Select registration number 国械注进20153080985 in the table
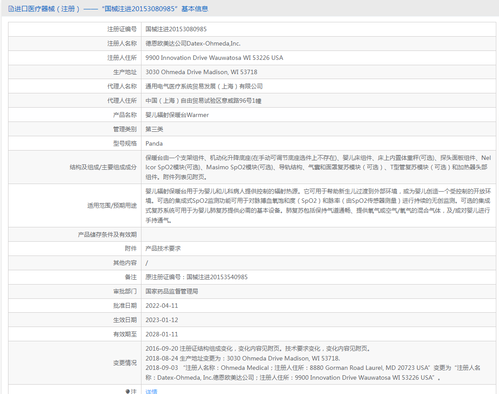This screenshot has width=499, height=394. click(176, 29)
